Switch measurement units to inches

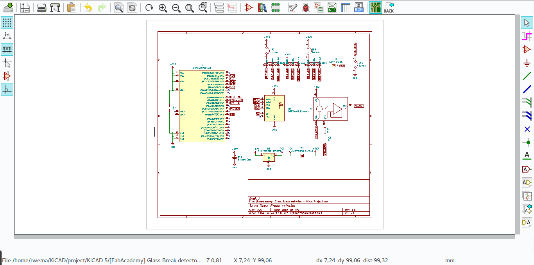coord(7,35)
